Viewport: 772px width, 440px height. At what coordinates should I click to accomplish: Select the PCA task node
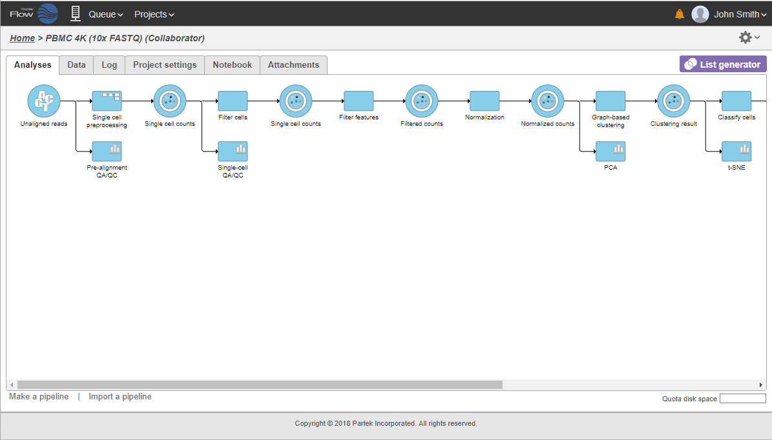(x=610, y=151)
